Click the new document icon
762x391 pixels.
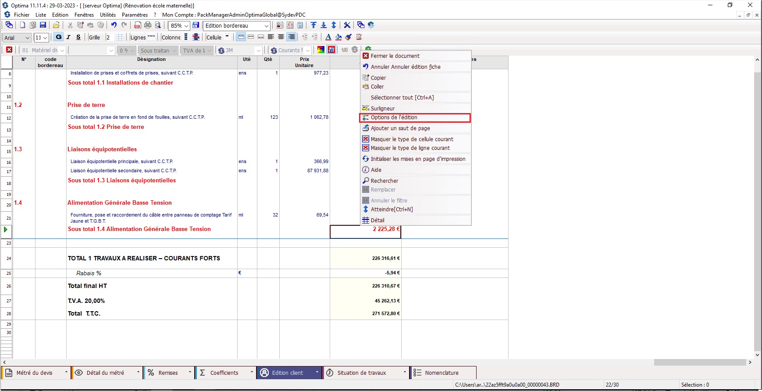point(22,25)
